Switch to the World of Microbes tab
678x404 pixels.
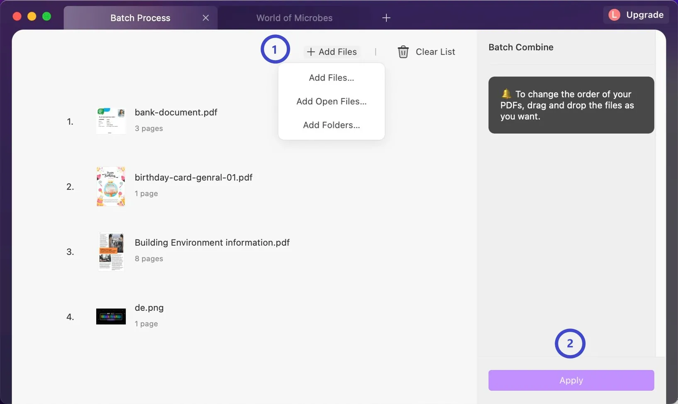click(294, 17)
